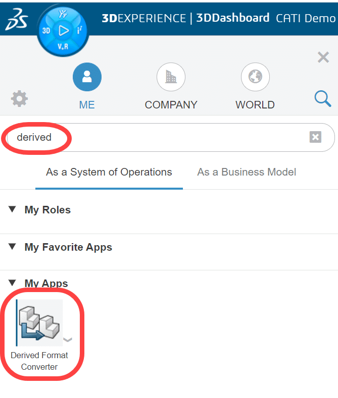The width and height of the screenshot is (338, 398).
Task: Click the CATI Demo dashboard name
Action: pyautogui.click(x=306, y=18)
